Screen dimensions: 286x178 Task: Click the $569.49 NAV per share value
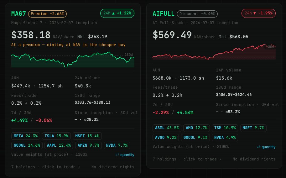click(x=172, y=35)
